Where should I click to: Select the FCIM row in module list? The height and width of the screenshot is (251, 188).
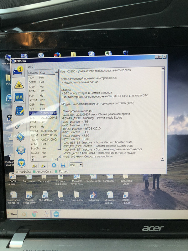[x=43, y=91]
